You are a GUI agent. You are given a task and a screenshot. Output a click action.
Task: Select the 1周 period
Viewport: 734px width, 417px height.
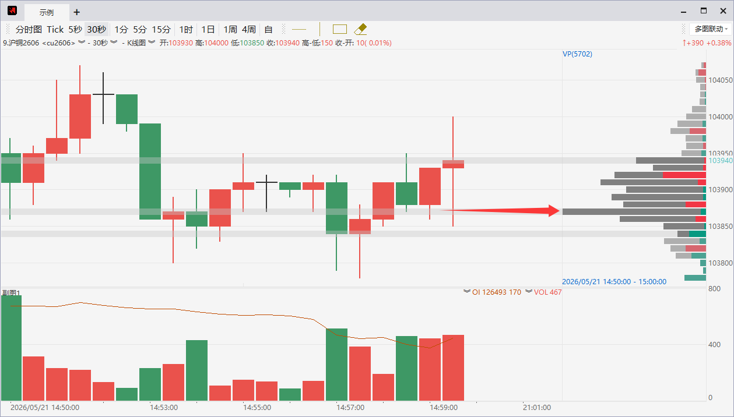point(230,29)
